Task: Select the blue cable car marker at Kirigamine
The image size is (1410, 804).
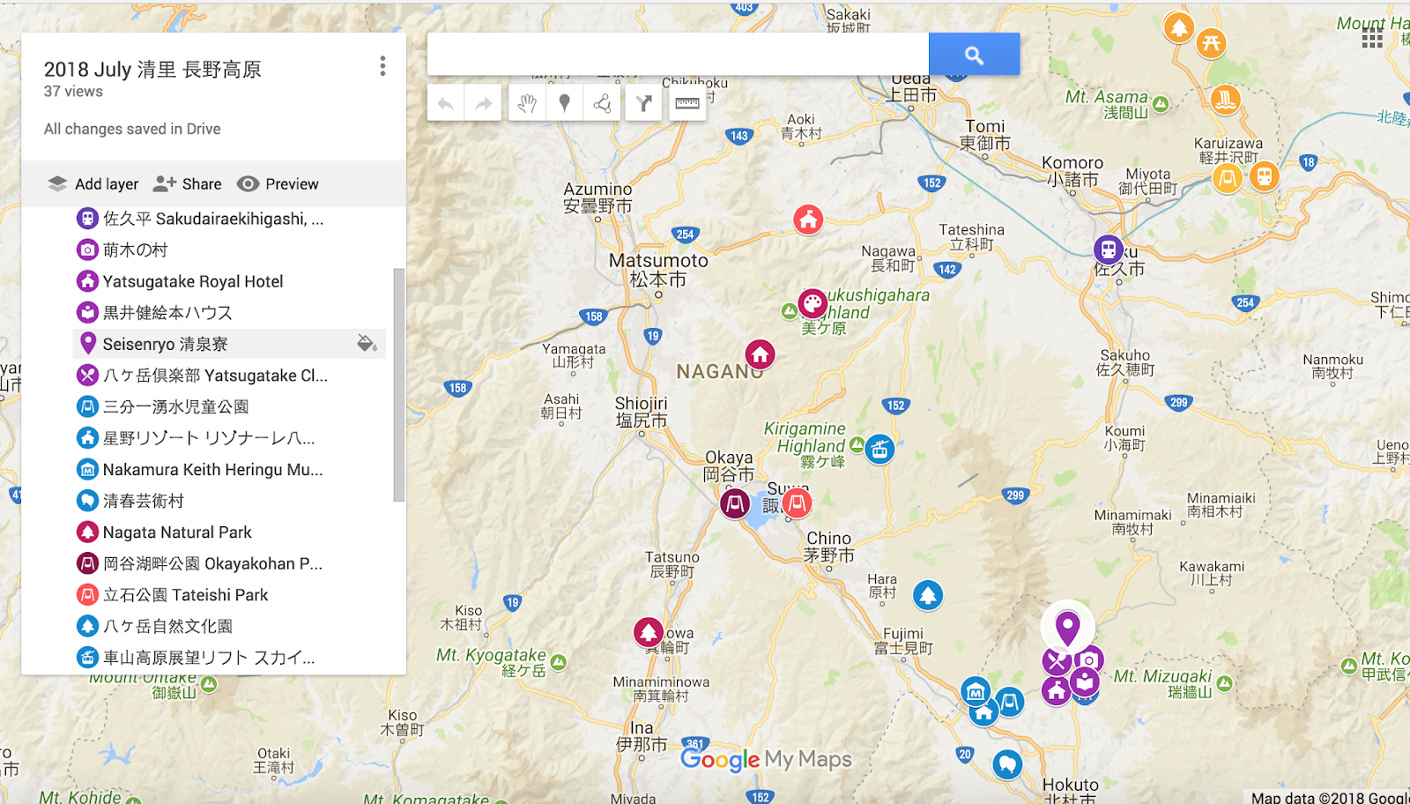Action: point(879,449)
